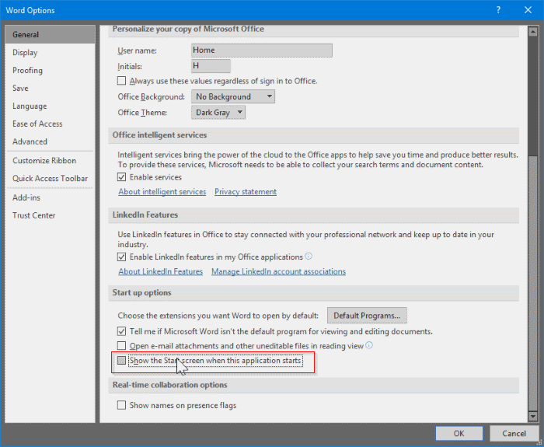Click info icon beside reading view option
The width and height of the screenshot is (544, 447).
369,345
